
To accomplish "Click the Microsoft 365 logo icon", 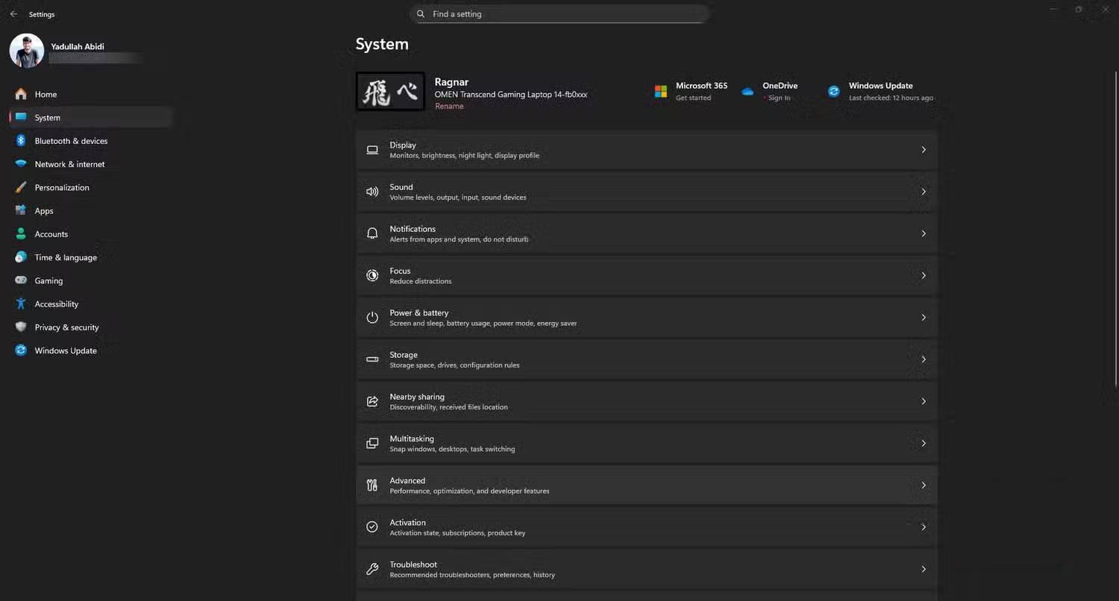I will (661, 91).
